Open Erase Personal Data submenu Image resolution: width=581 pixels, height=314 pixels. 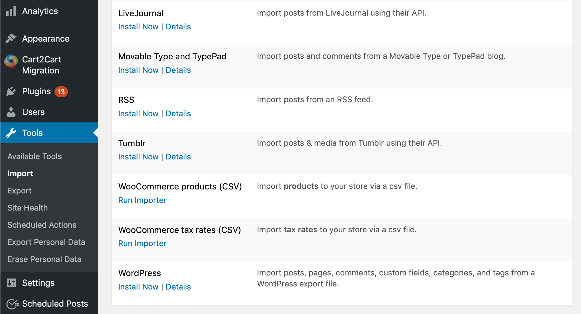[x=44, y=259]
